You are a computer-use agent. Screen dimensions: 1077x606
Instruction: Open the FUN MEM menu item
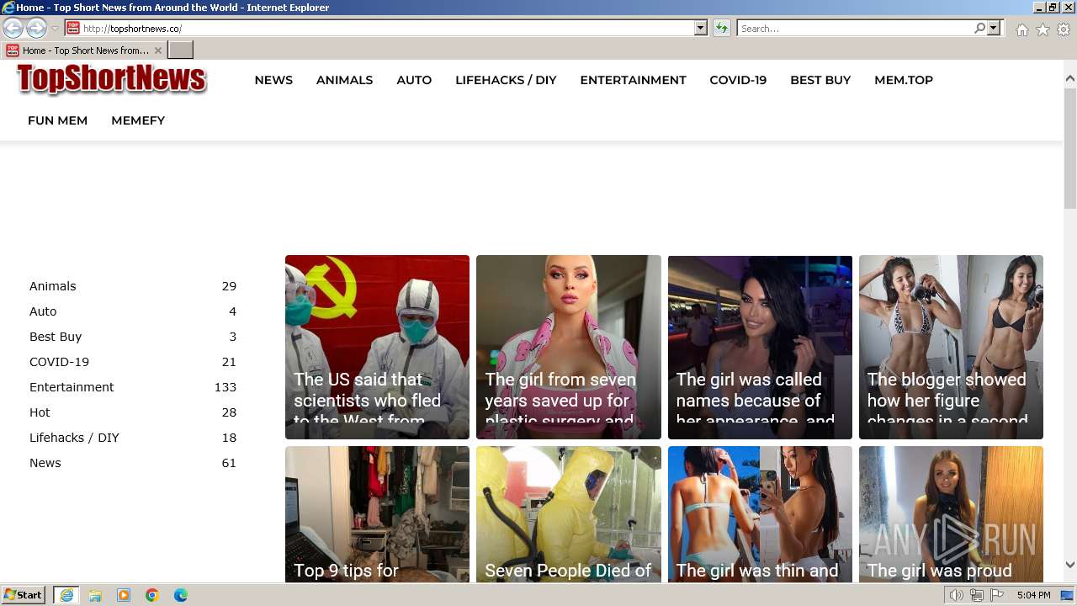coord(57,120)
